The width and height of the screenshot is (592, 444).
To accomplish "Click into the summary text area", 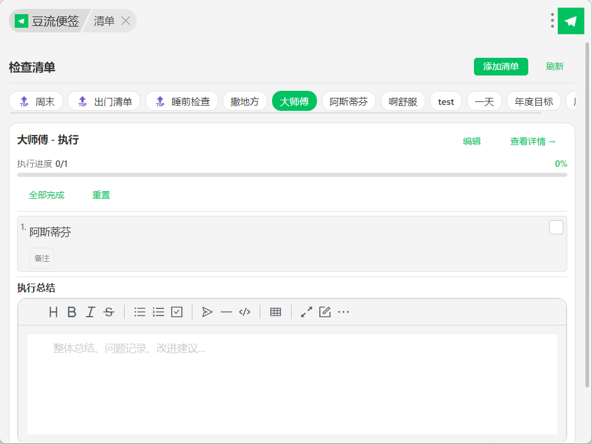I will tap(292, 383).
